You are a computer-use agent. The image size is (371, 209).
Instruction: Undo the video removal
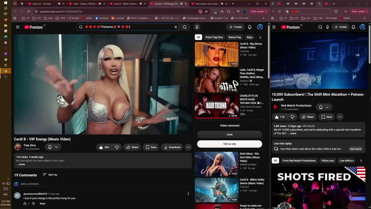click(x=230, y=134)
